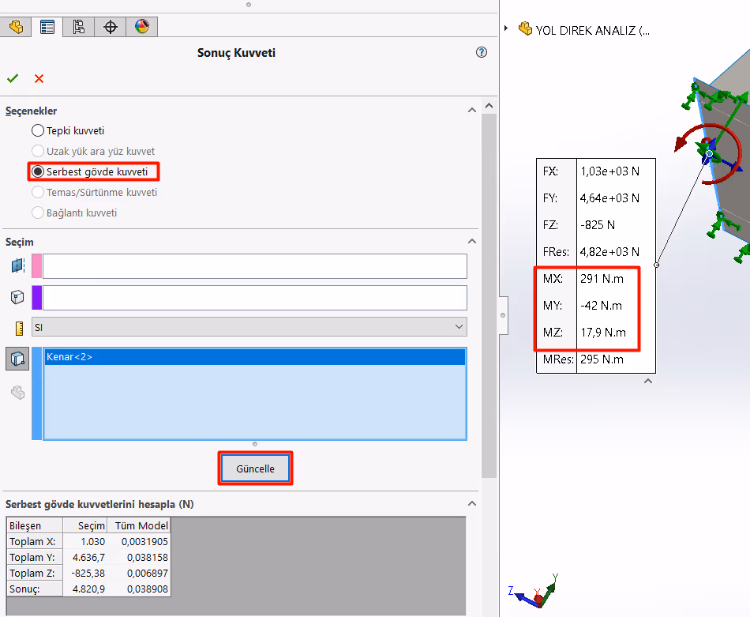Click the MZ: 17,9 N.m value

pos(603,332)
